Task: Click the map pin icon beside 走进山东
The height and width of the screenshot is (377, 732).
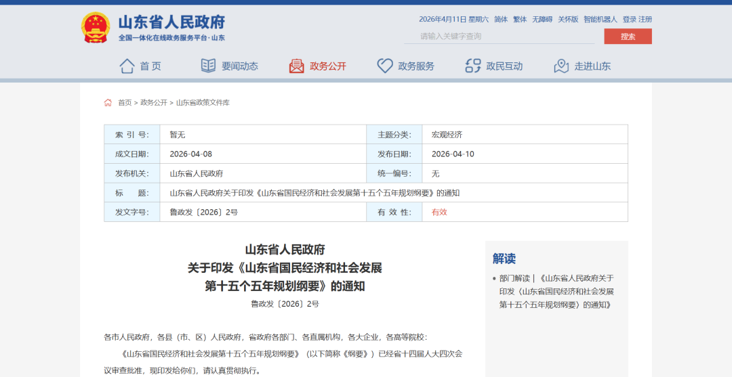Action: [x=561, y=66]
